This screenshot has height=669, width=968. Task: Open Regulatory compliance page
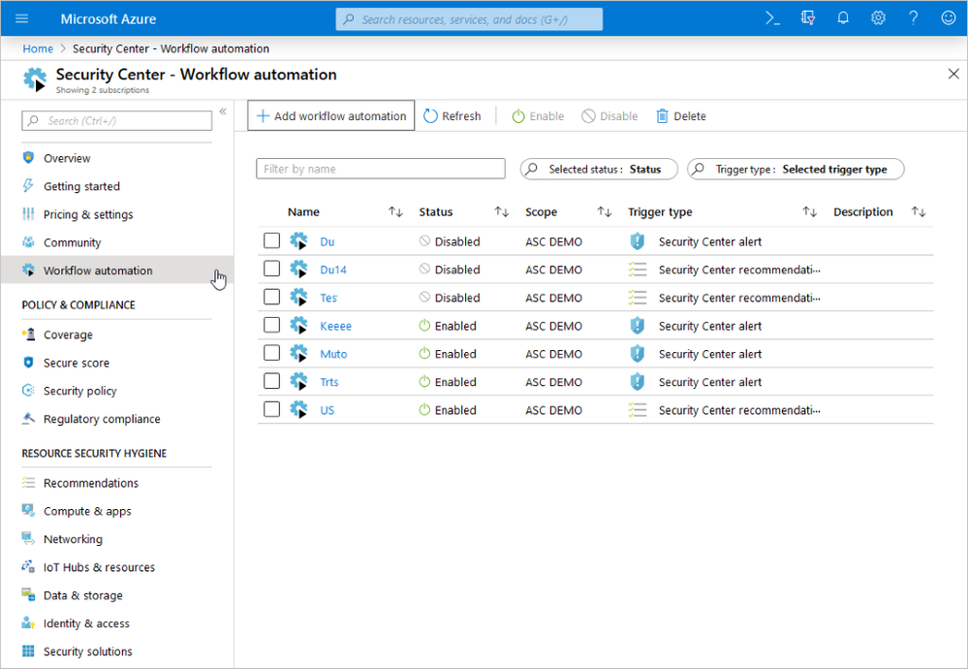(101, 419)
